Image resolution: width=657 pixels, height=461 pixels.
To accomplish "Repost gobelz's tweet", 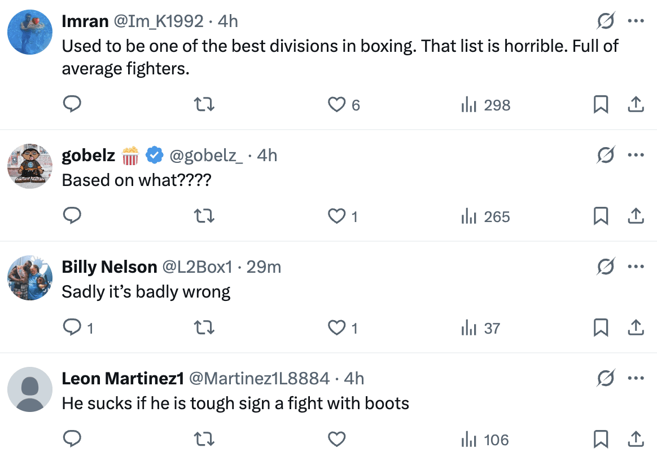I will (204, 216).
